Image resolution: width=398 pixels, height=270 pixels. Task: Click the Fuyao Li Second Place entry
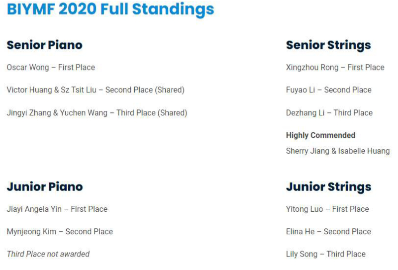(328, 90)
